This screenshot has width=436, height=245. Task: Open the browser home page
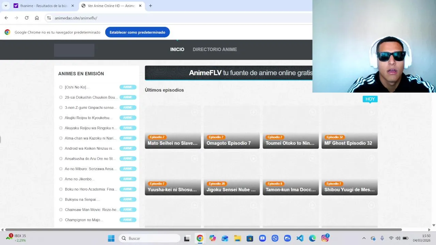pos(37,18)
